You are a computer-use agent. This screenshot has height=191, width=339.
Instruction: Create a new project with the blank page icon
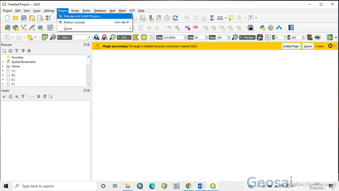coord(7,18)
